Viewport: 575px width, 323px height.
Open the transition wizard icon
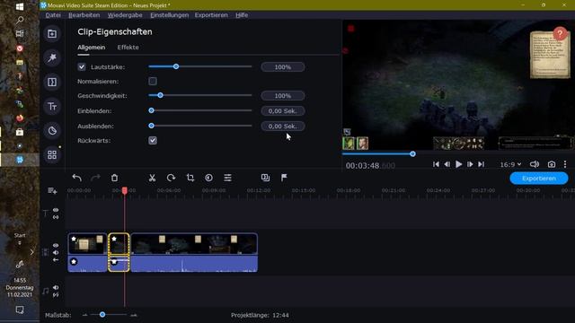click(266, 178)
